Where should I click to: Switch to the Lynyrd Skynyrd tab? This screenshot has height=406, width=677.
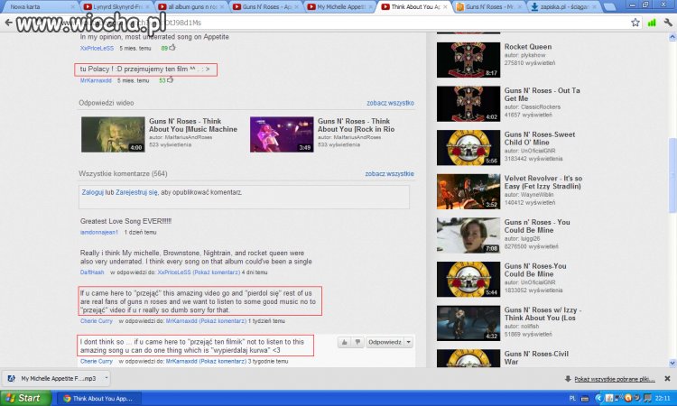(x=116, y=7)
